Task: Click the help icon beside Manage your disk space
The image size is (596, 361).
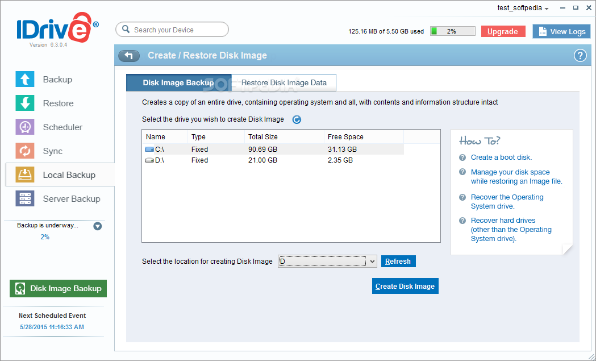Action: [462, 172]
